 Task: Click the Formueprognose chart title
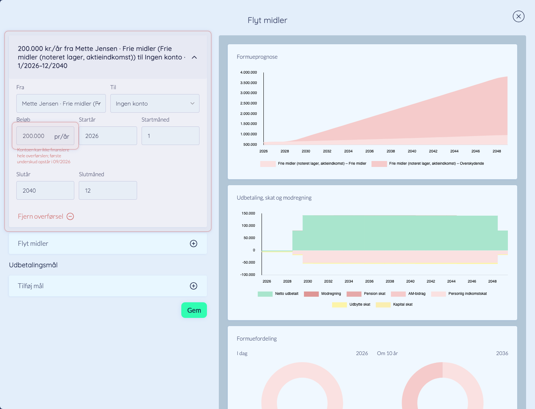(x=257, y=57)
